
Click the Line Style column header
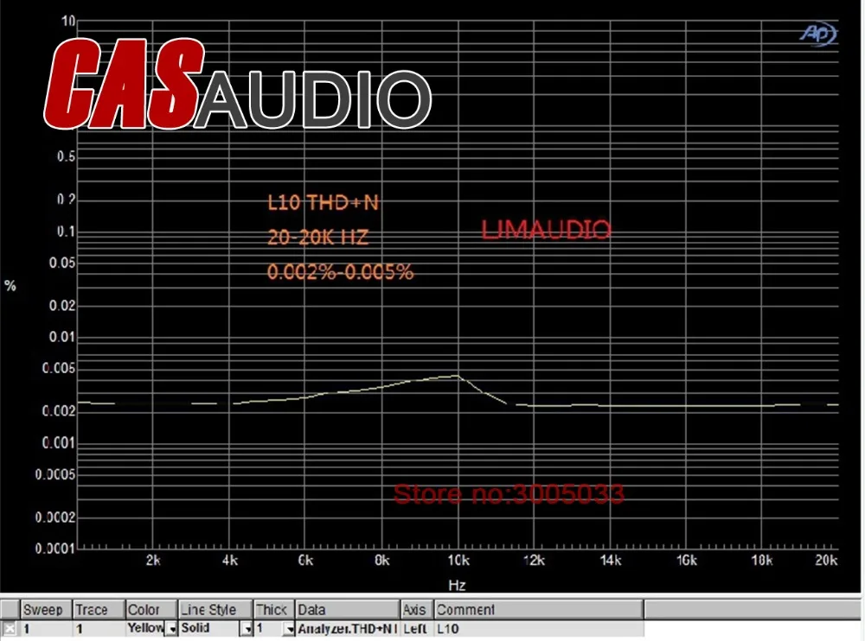[215, 610]
